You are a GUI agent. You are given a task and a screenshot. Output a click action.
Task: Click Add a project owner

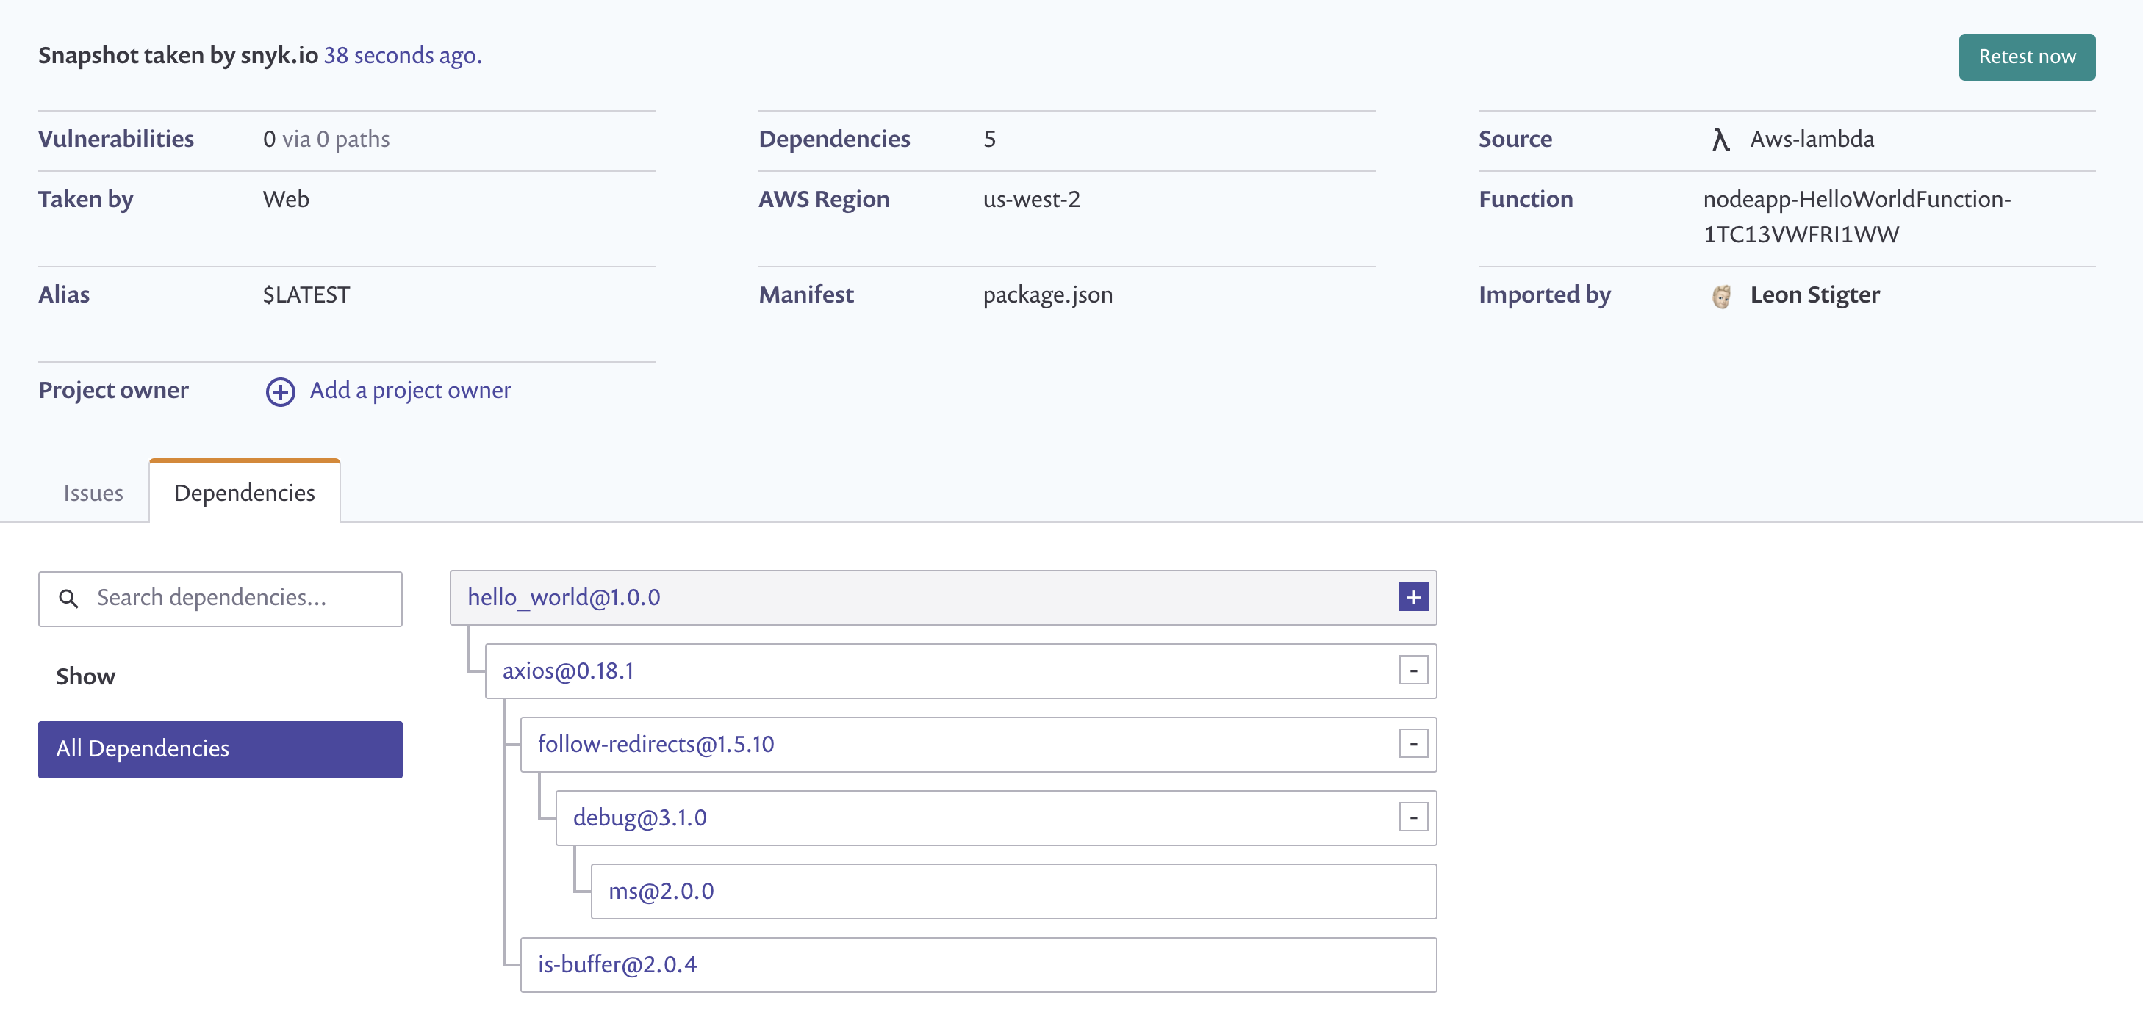410,391
